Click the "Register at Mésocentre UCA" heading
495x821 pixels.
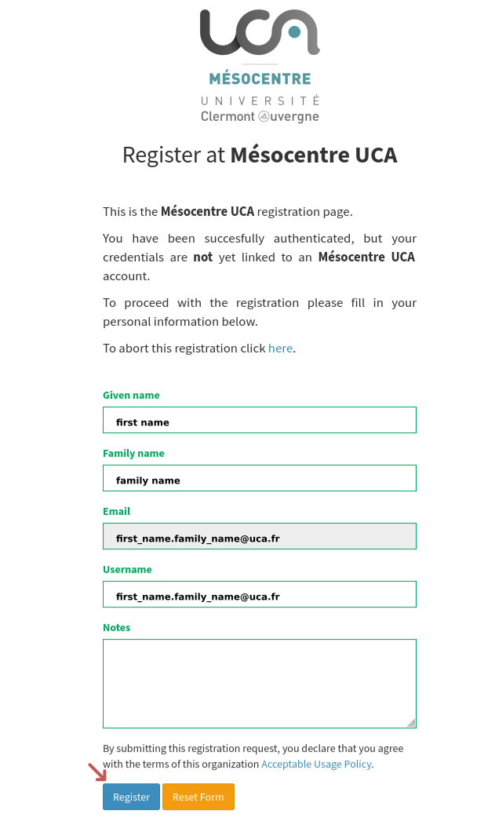pos(260,155)
